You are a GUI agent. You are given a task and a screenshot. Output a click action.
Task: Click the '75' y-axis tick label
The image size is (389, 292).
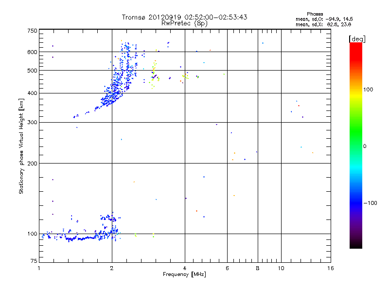(x=34, y=261)
